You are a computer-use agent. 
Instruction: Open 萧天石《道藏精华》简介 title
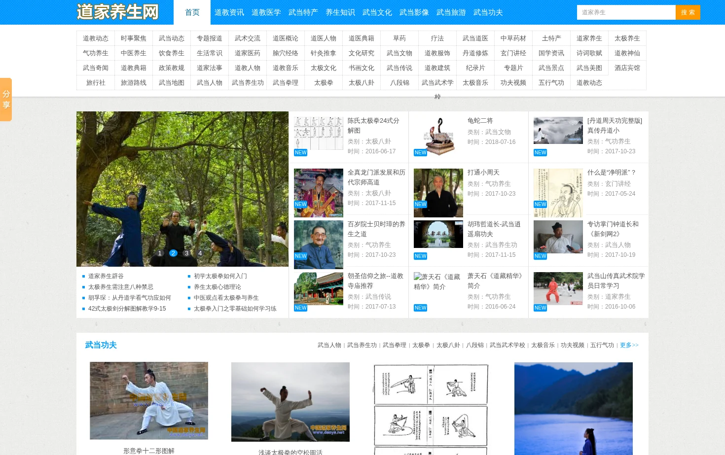[x=496, y=281]
